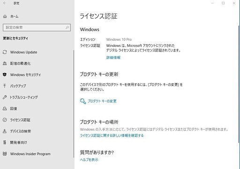The height and width of the screenshot is (169, 240).
Task: Close the Settings window
Action: click(234, 3)
